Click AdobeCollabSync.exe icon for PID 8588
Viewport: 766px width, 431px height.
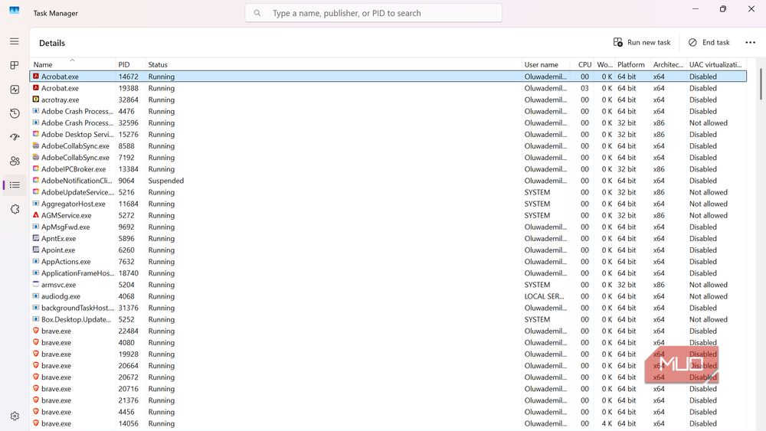click(36, 145)
